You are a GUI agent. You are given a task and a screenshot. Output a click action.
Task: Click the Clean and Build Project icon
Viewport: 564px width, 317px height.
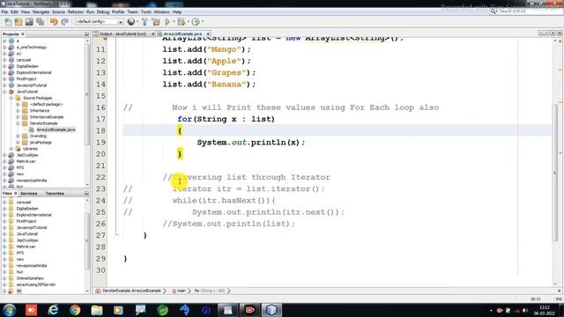[x=156, y=22]
